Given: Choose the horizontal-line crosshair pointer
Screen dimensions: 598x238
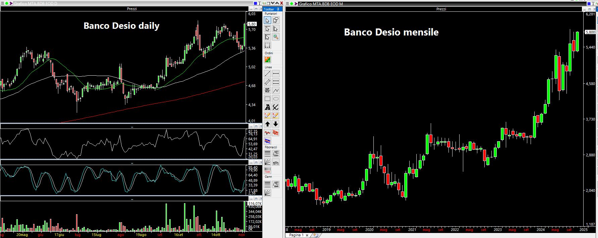Looking at the screenshot, I should [x=267, y=29].
